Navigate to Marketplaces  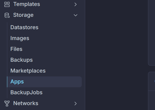point(28,71)
